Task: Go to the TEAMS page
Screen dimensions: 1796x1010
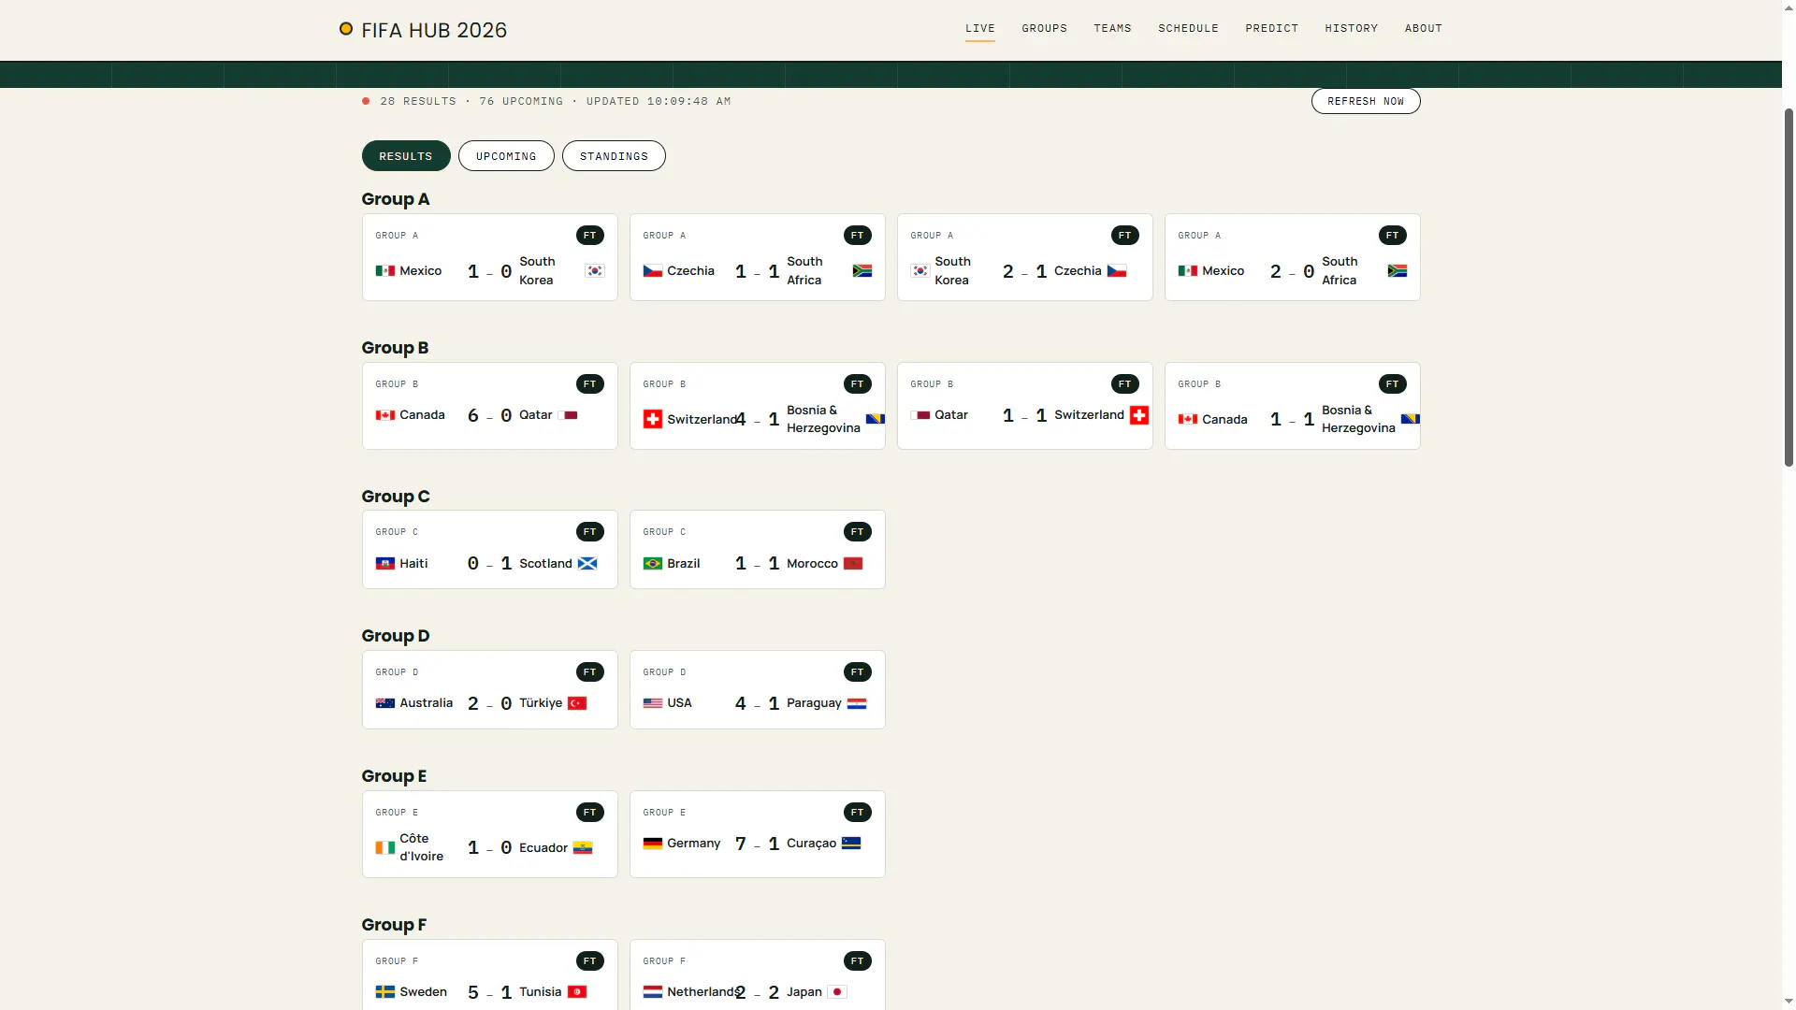Action: [x=1113, y=28]
